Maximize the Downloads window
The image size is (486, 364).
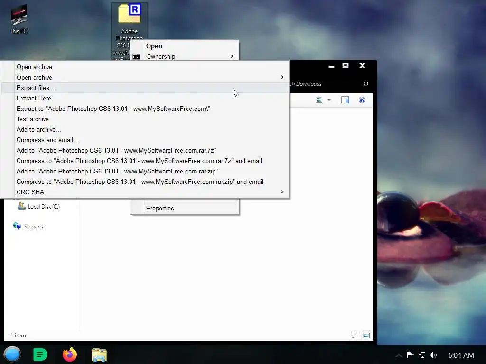346,65
